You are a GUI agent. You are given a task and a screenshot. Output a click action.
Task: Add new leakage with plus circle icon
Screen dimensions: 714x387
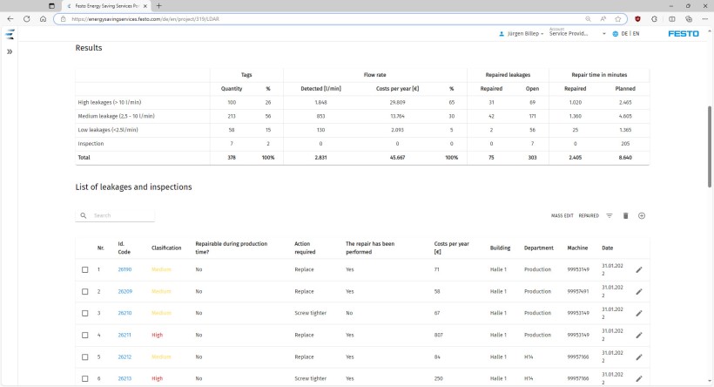(x=642, y=215)
